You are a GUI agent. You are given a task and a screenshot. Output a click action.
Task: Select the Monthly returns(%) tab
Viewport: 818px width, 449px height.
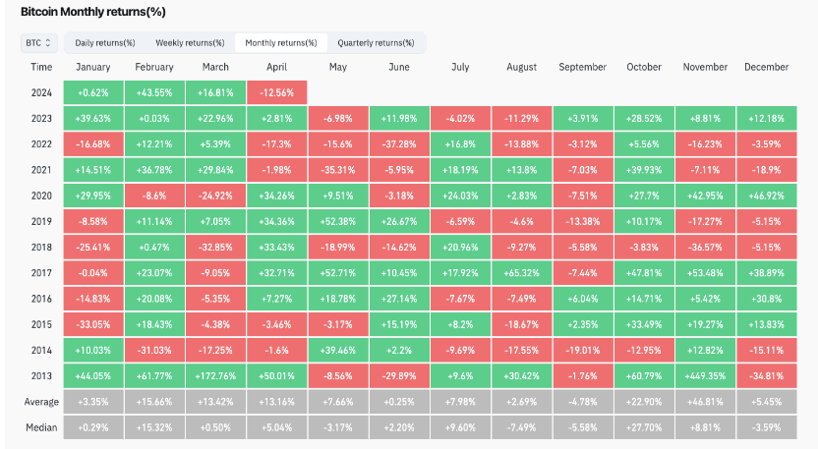point(280,43)
